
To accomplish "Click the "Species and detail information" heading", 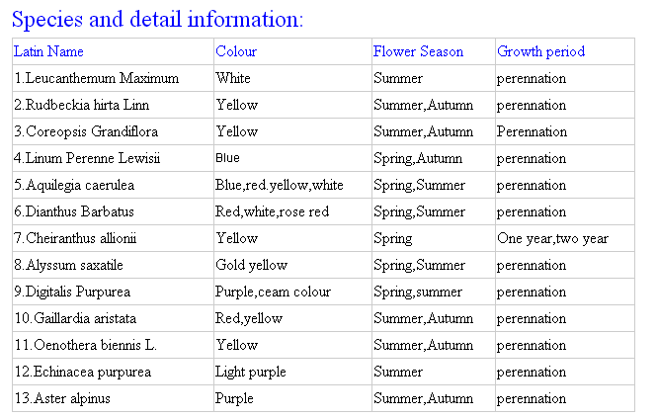I will tap(158, 19).
